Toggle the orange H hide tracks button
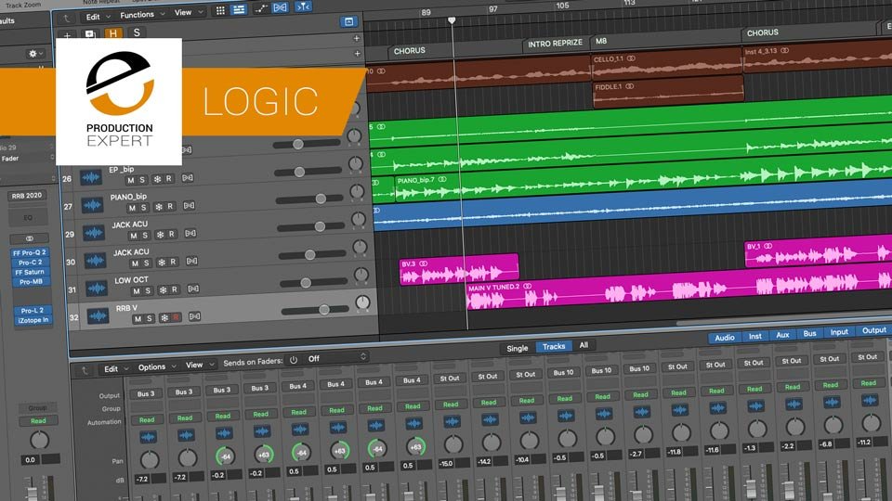Viewport: 892px width, 501px height. click(113, 33)
